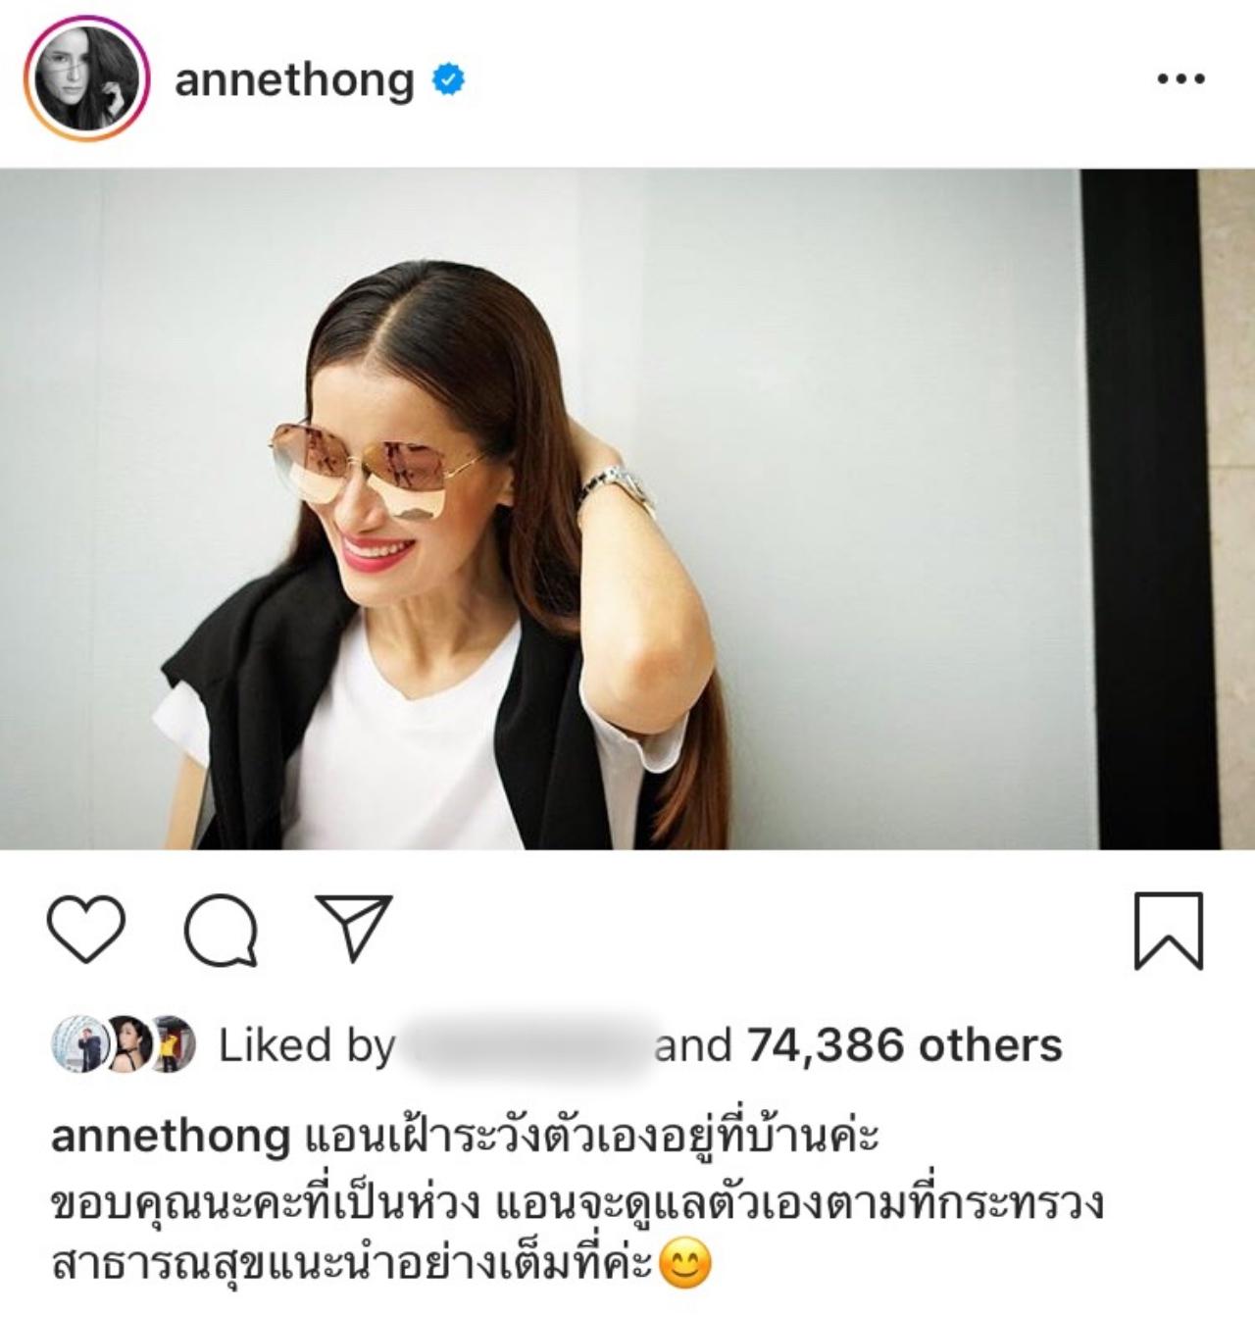
Task: View annethong's story via the profile picture
Action: coord(87,79)
